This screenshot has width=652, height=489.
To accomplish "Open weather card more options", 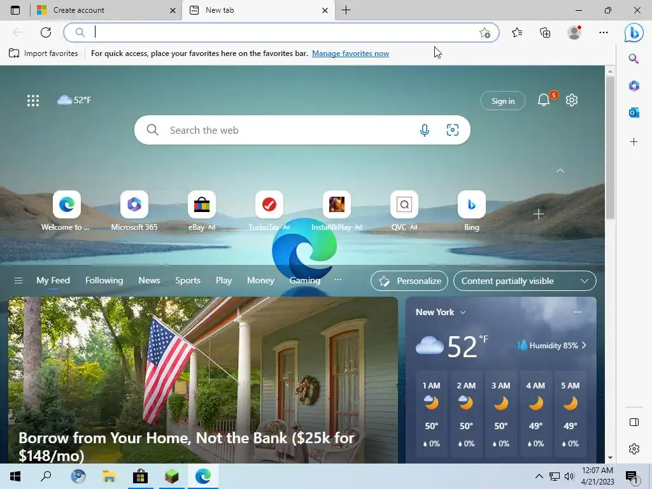I will (x=577, y=312).
